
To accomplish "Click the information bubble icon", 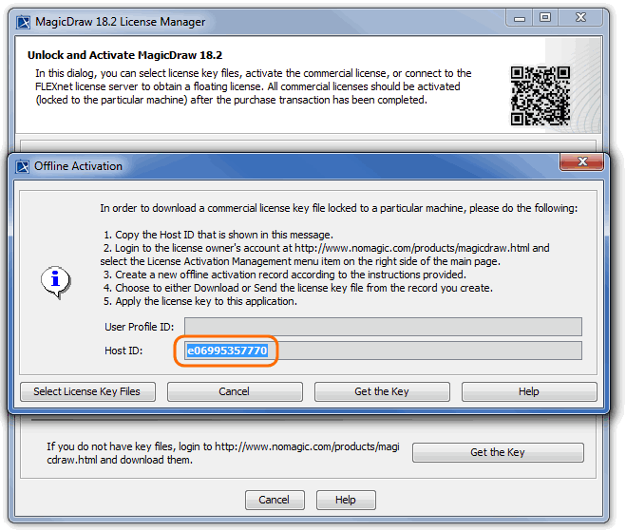I will point(56,282).
